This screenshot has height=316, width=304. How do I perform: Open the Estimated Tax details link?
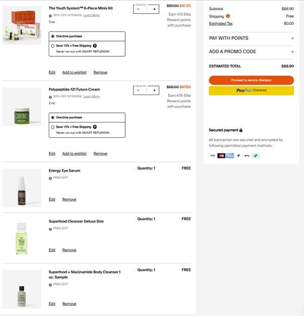point(220,23)
